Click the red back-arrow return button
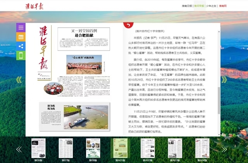This screenshot has height=163, width=248. click(128, 25)
